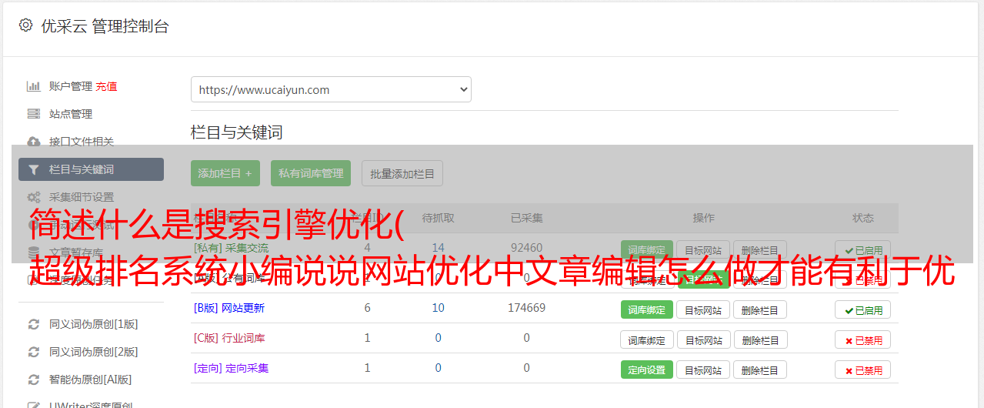Click the 已采集 column header
984x408 pixels.
[527, 218]
